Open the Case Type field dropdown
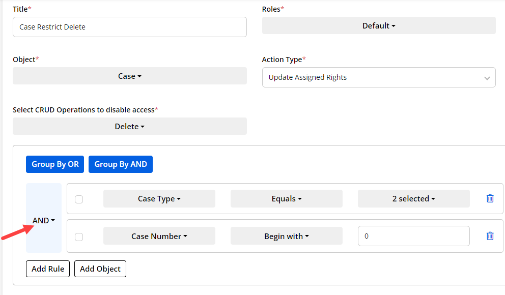 pos(159,199)
